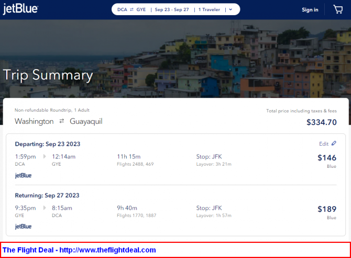The width and height of the screenshot is (351, 258).
Task: Click the swap arrows between Washington and Guayaquil
Action: tap(62, 121)
